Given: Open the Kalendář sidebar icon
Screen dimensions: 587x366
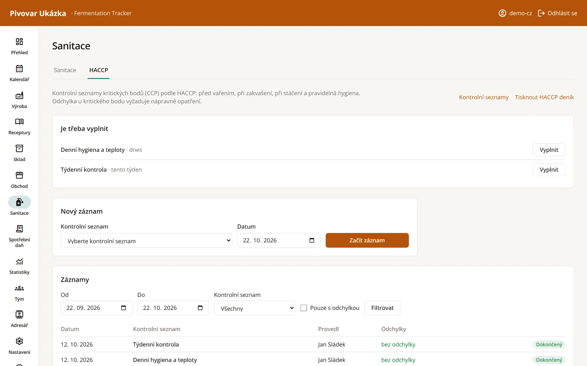Looking at the screenshot, I should point(19,68).
